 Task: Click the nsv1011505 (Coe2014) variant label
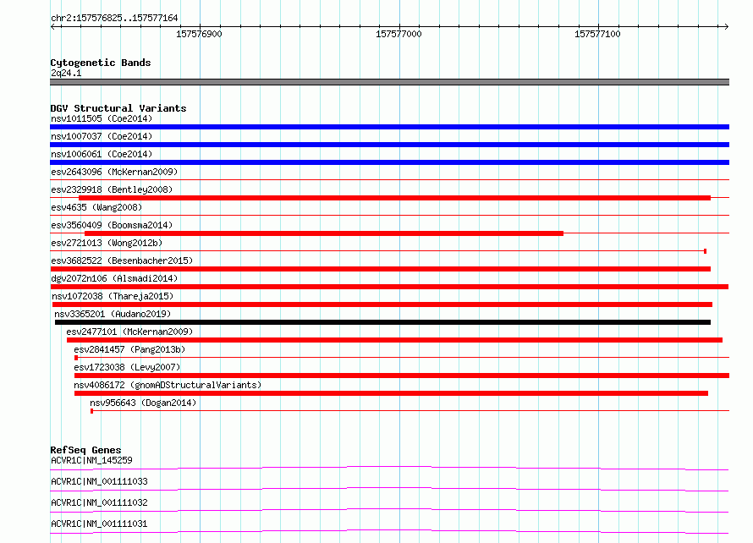102,118
